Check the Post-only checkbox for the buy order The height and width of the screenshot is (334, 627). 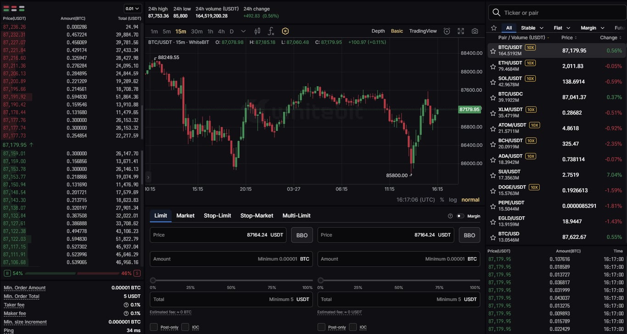(x=154, y=327)
